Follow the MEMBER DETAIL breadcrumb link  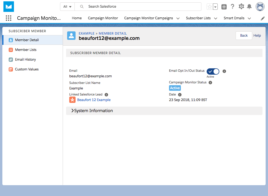(x=113, y=34)
